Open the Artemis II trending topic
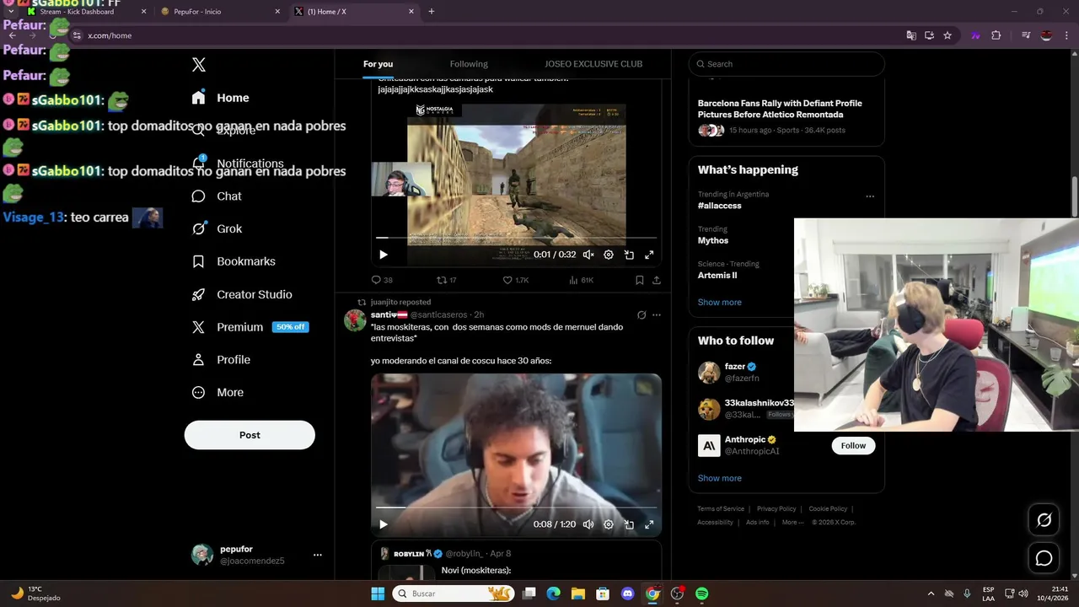 [717, 275]
